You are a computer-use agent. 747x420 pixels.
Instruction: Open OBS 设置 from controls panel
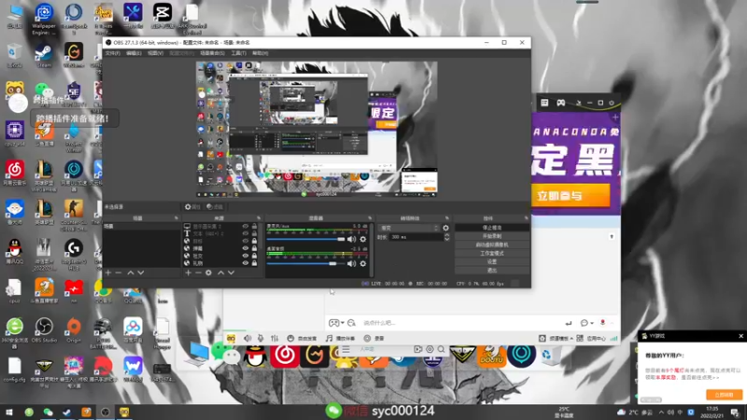492,262
